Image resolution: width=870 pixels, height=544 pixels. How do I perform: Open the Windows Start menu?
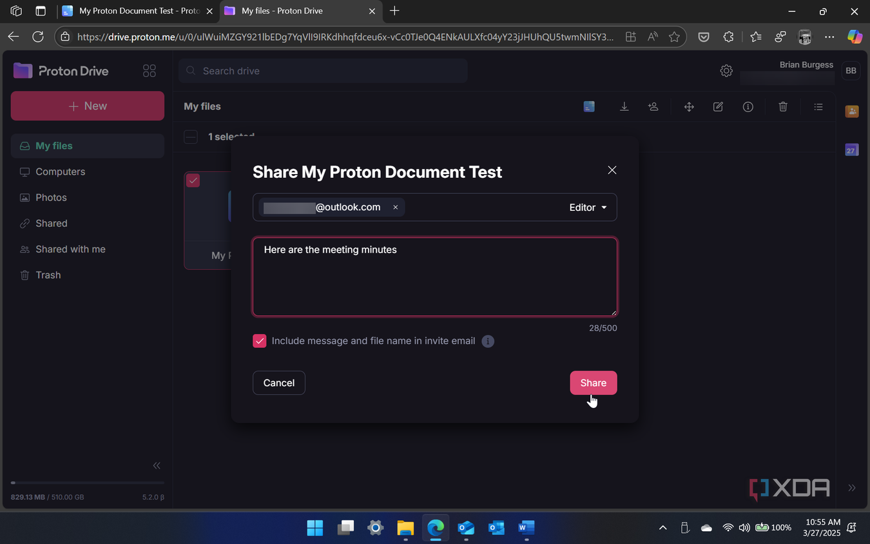point(315,528)
